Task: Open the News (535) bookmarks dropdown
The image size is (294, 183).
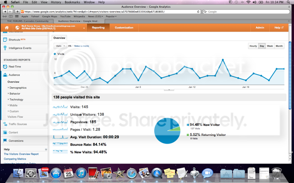Action: (x=96, y=16)
